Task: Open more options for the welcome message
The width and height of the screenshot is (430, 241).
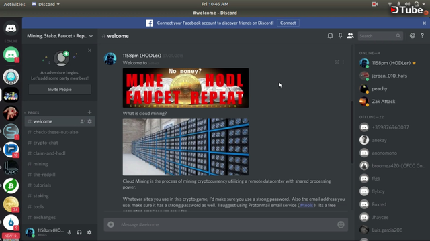Action: click(x=343, y=62)
